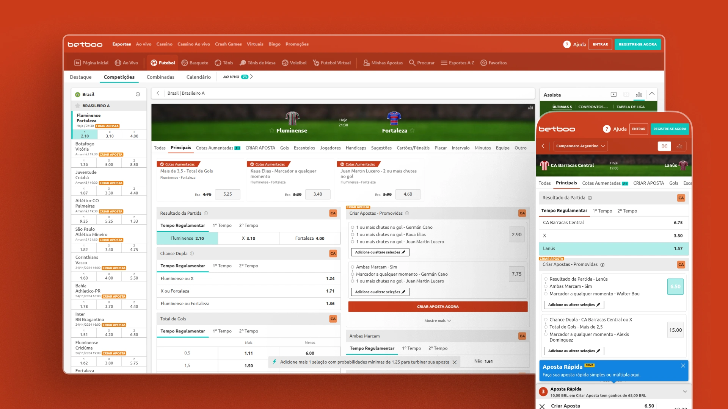Click the Ajuda question mark icon

[566, 44]
